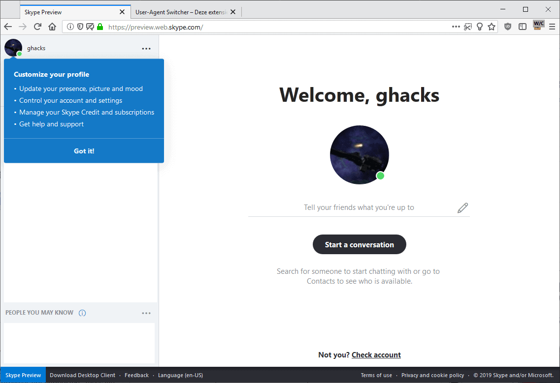Click the Check account link
560x383 pixels.
tap(376, 355)
